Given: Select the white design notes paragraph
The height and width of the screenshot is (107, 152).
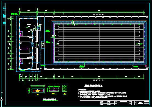Looking at the screenshot, I should (103, 94).
